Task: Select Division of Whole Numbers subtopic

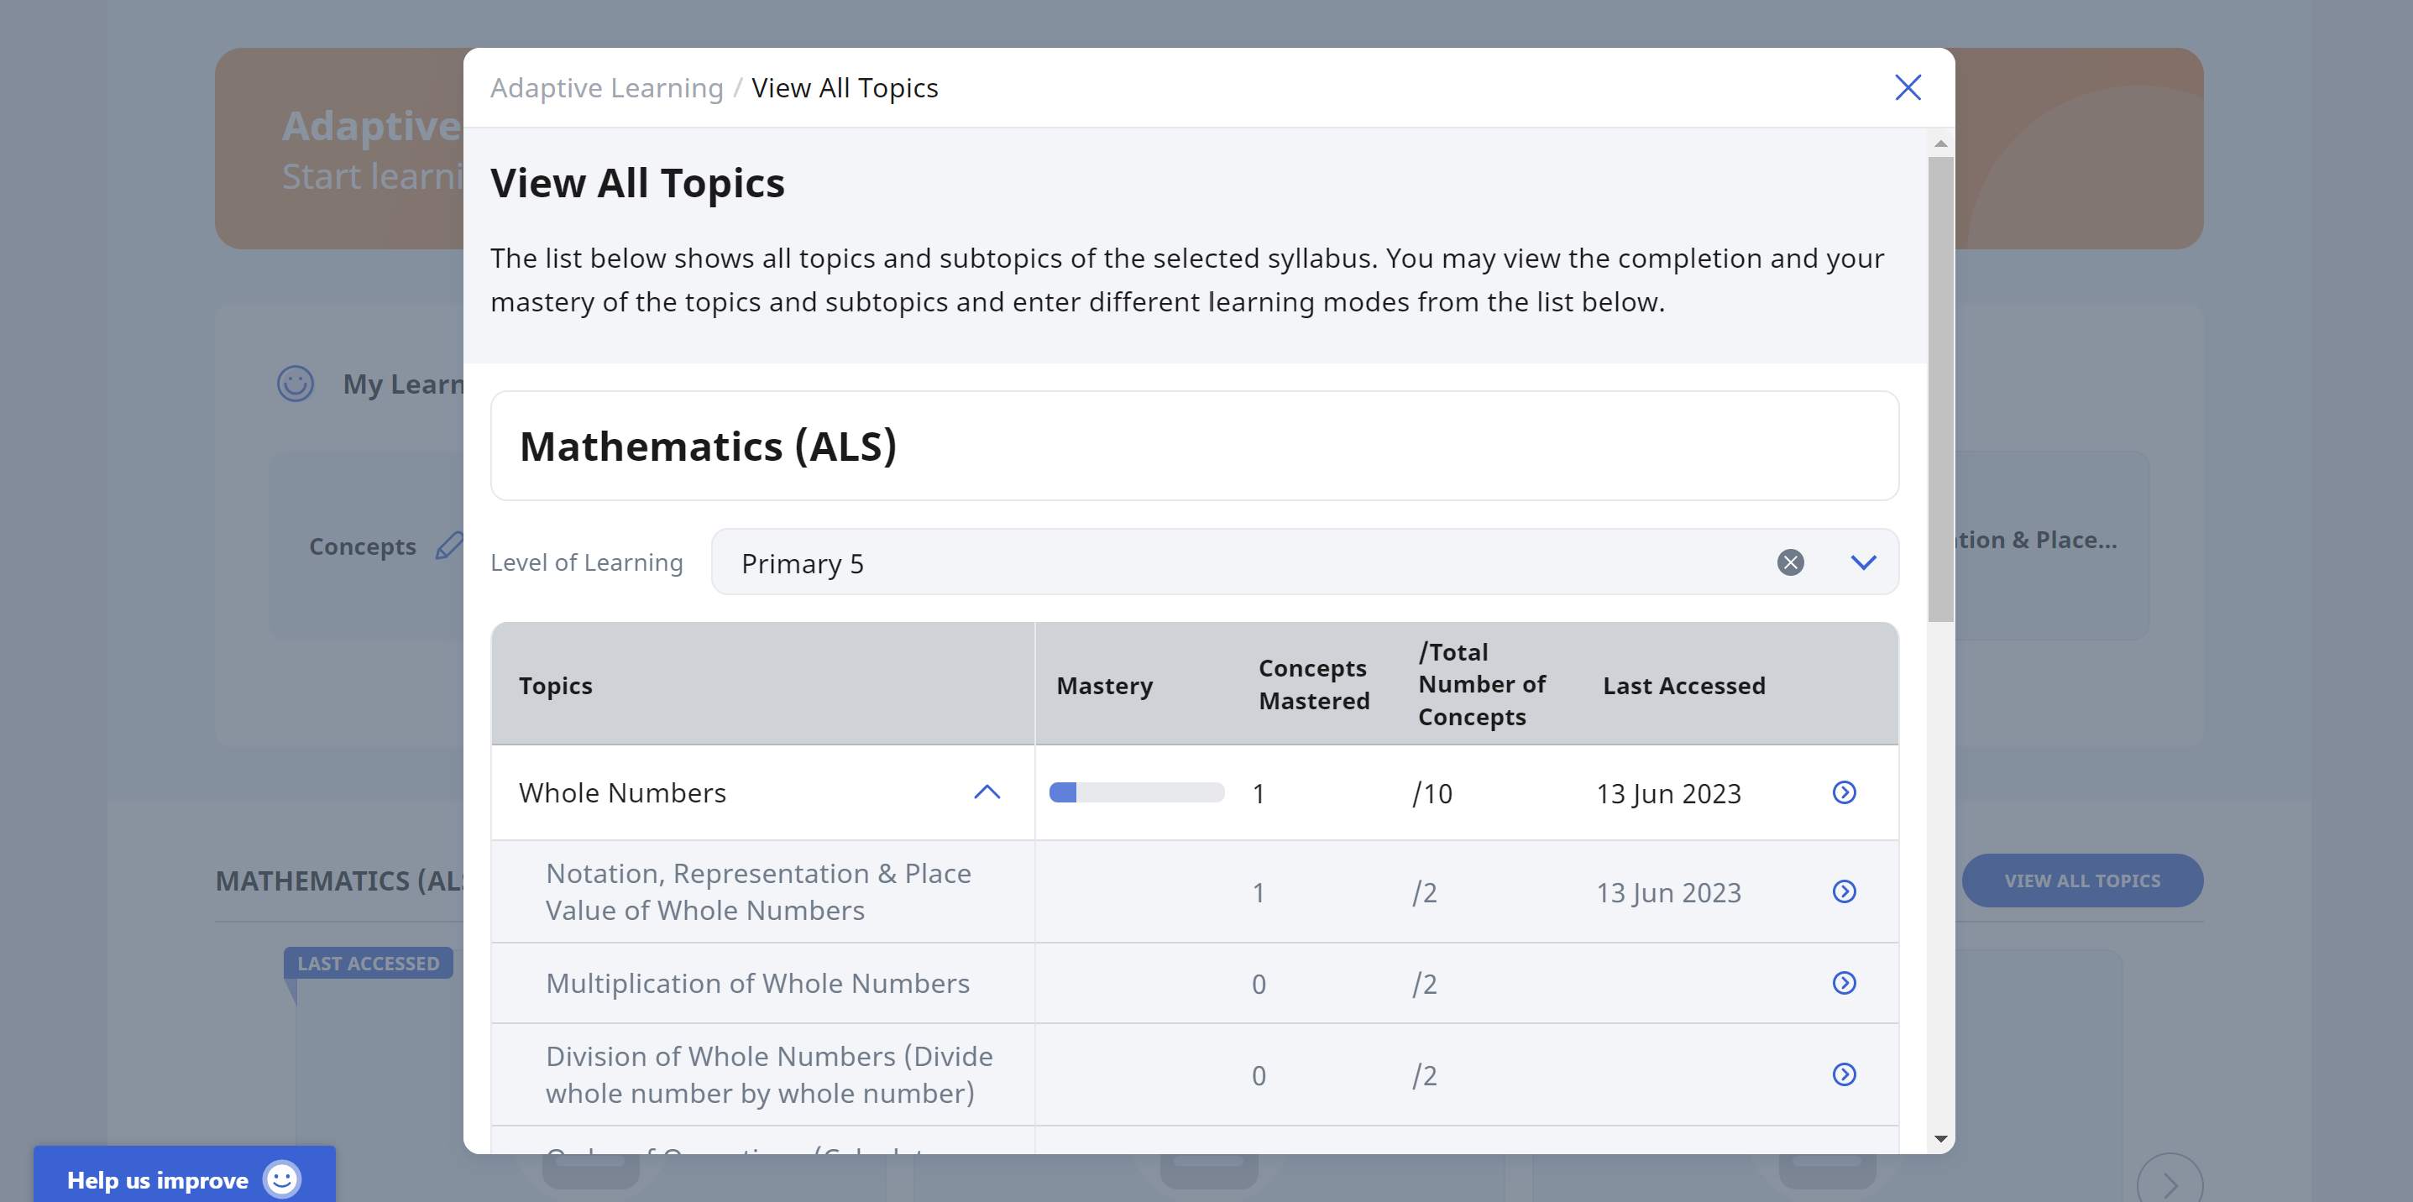Action: point(769,1074)
